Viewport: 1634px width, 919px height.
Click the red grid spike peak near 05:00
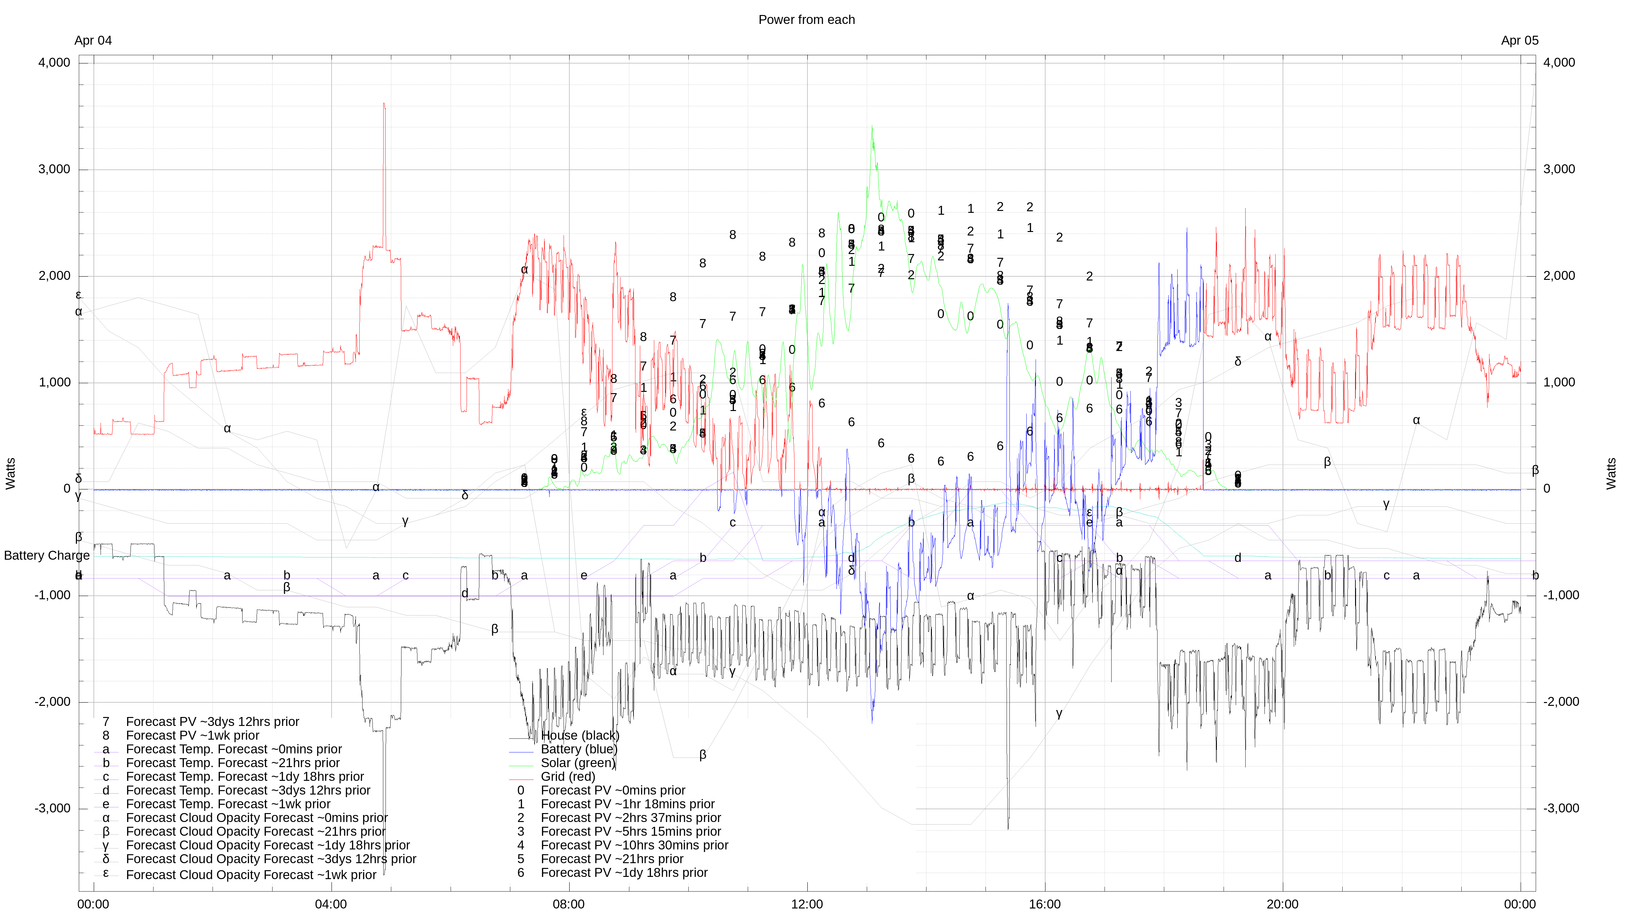point(384,104)
